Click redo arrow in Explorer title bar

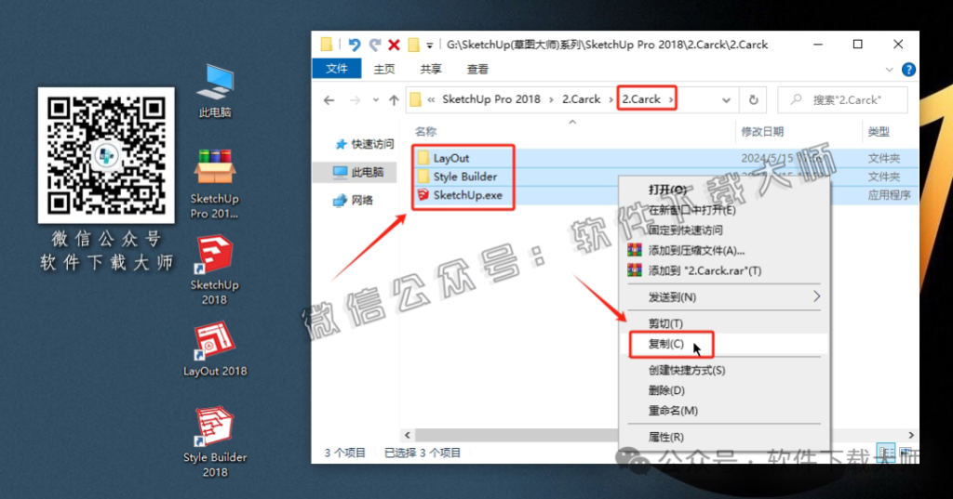374,45
